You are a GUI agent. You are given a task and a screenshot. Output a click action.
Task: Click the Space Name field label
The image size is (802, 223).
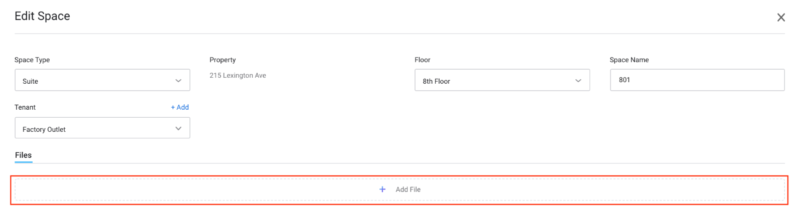click(629, 60)
